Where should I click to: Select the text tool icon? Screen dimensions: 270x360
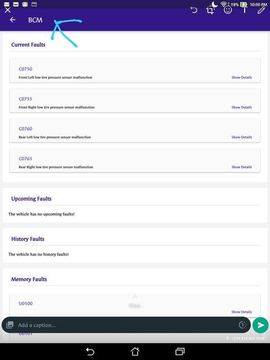(245, 10)
